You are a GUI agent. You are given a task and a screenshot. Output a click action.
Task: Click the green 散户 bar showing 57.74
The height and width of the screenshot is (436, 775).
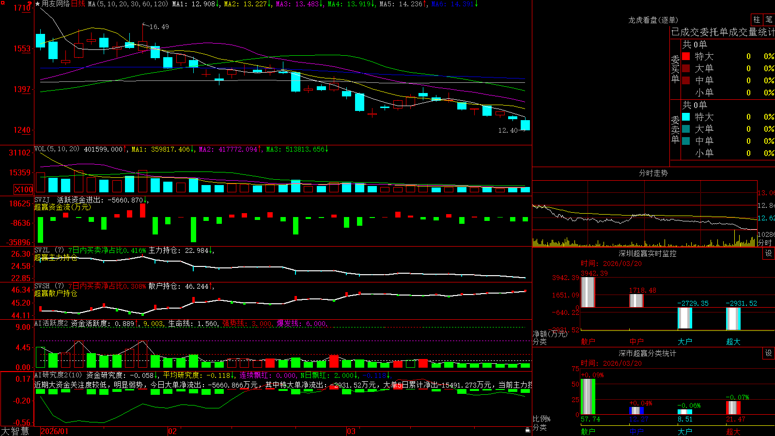click(588, 397)
